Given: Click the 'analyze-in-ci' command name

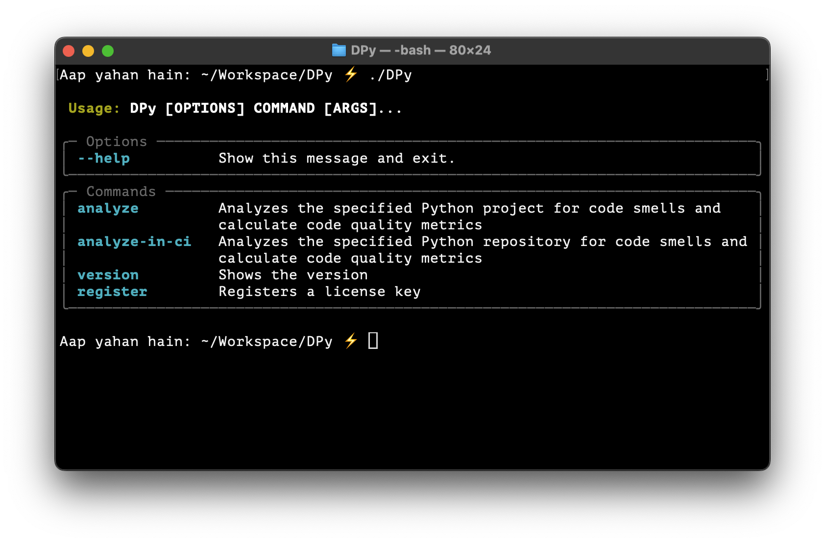Looking at the screenshot, I should click(x=134, y=242).
